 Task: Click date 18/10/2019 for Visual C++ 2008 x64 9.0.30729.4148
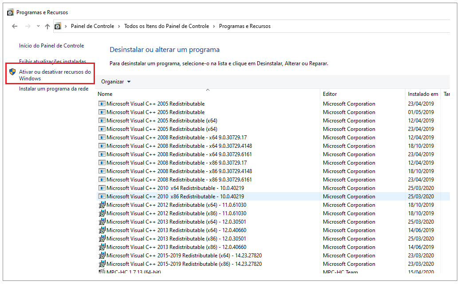click(421, 146)
